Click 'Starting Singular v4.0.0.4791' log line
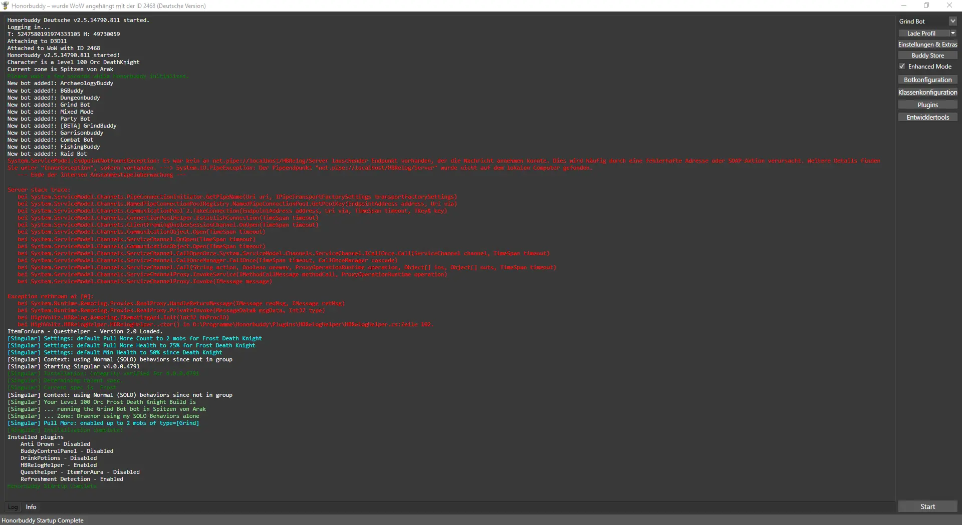Screen dimensions: 962x525 coord(74,366)
